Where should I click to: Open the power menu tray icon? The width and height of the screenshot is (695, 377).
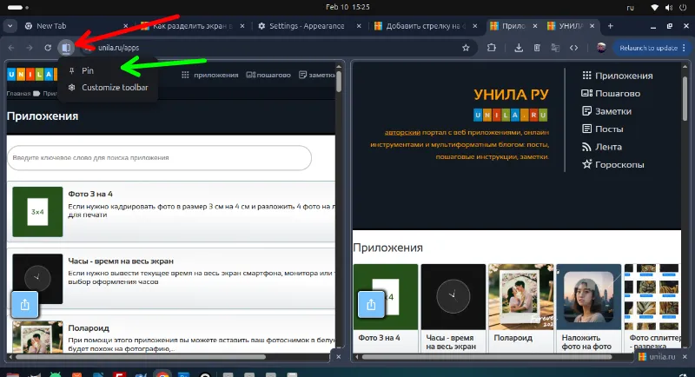tap(683, 8)
